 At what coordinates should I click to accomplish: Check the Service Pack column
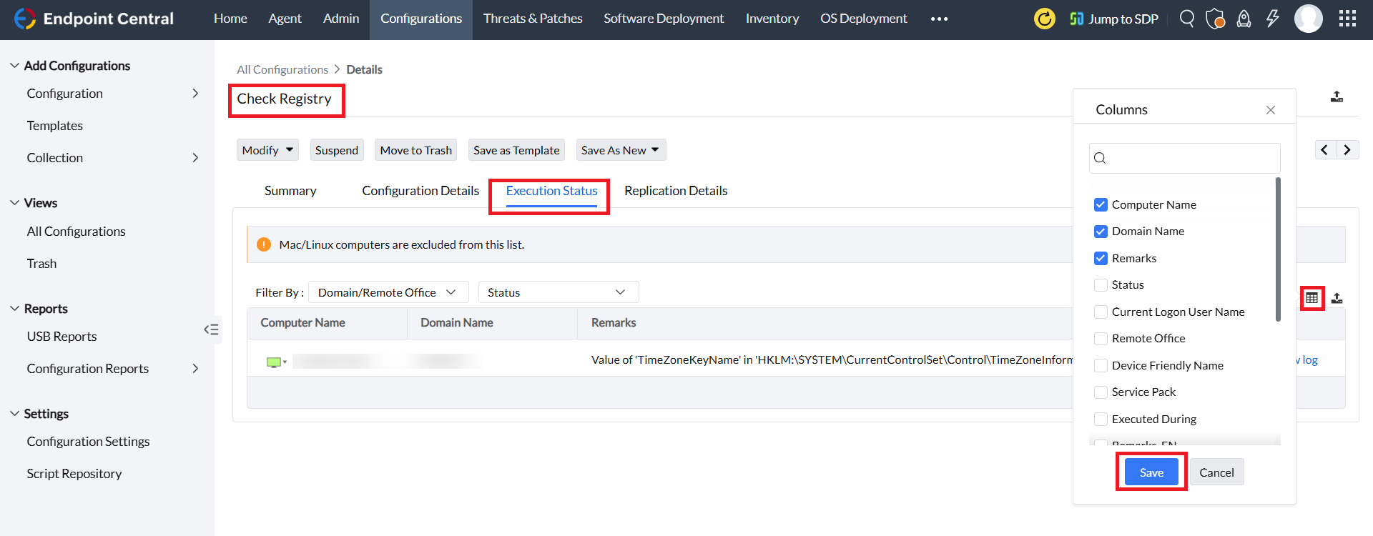click(x=1101, y=392)
